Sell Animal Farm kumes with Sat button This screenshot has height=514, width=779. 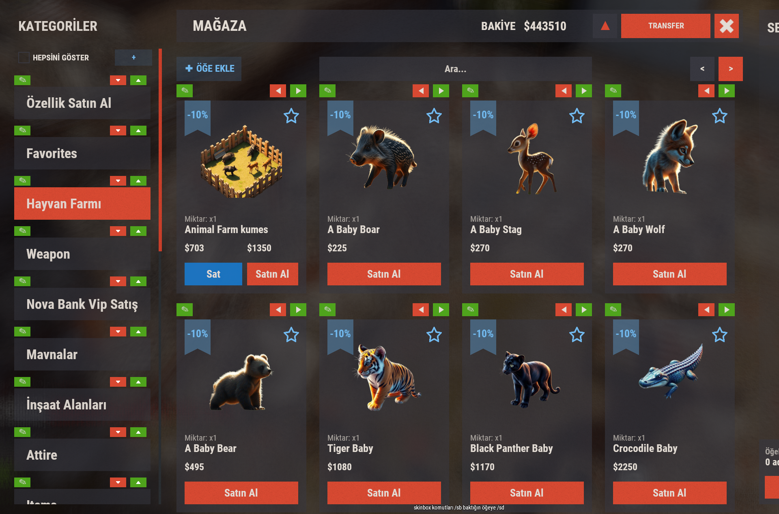pos(213,274)
